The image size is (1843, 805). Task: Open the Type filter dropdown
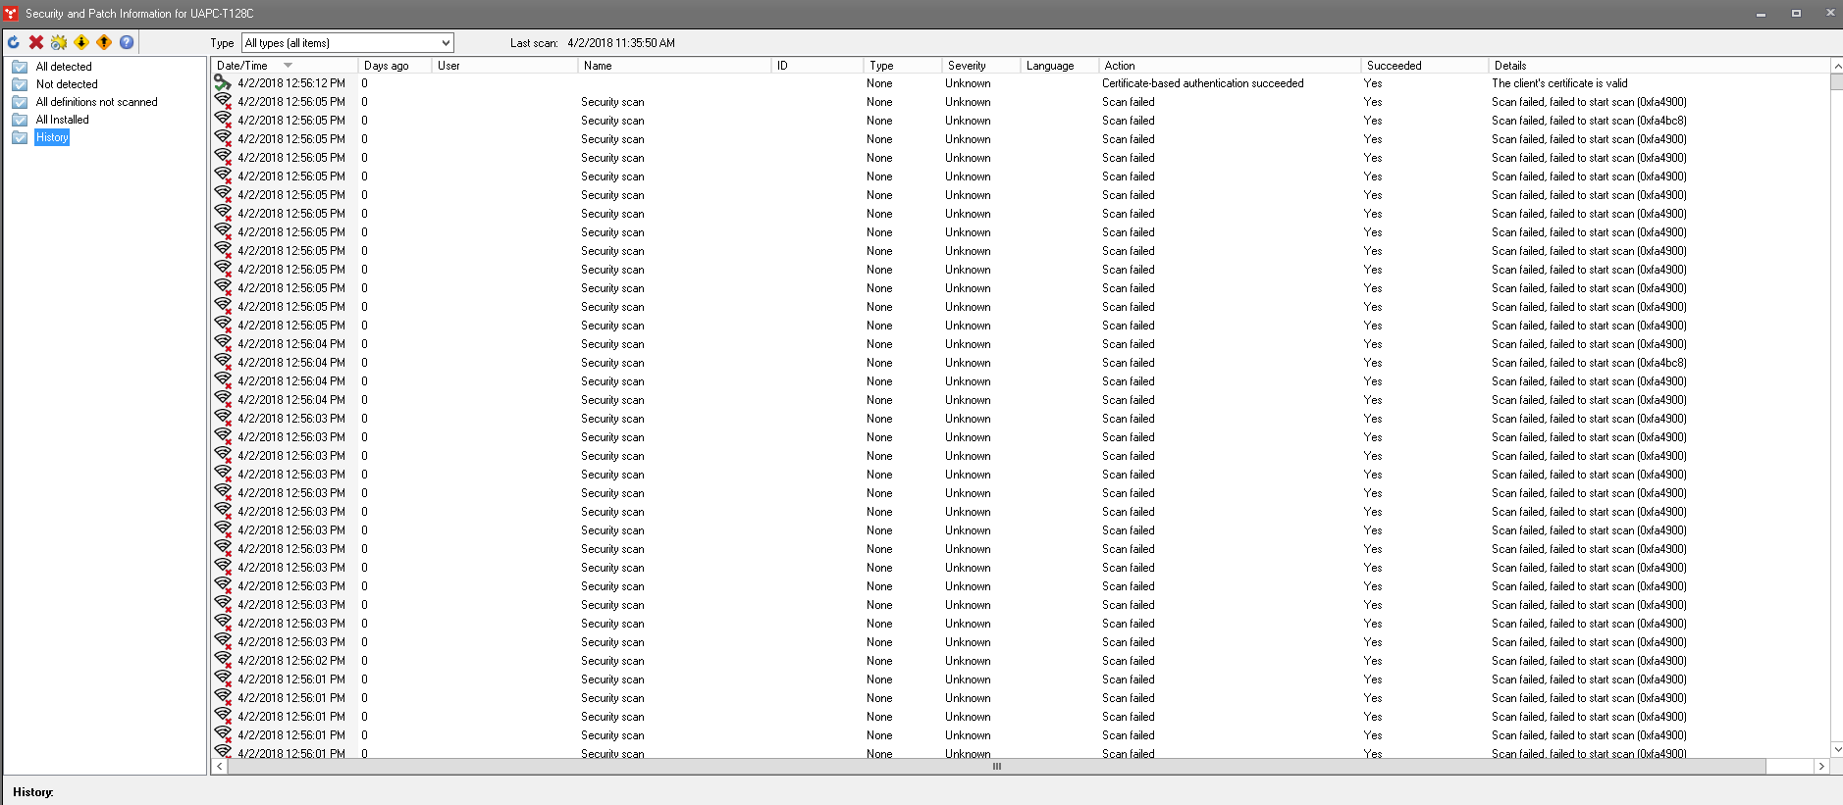(x=446, y=43)
